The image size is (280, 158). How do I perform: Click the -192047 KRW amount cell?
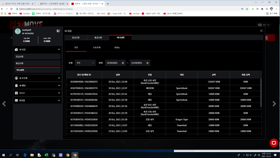214,82
